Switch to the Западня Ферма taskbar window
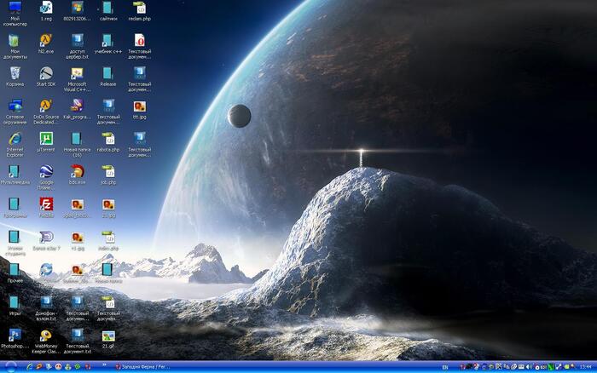597x373 pixels. (x=142, y=367)
